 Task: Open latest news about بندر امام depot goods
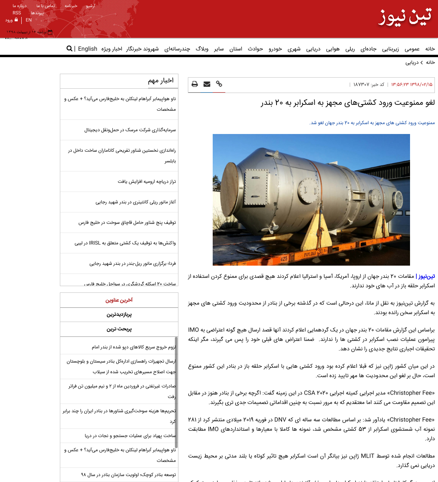[x=133, y=347]
